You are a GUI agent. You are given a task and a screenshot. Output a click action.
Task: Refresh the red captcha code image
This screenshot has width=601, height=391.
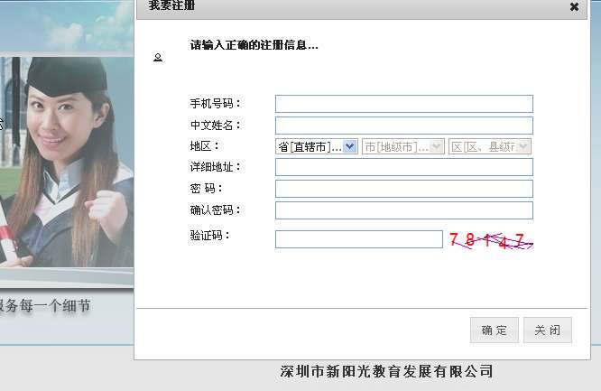point(491,240)
